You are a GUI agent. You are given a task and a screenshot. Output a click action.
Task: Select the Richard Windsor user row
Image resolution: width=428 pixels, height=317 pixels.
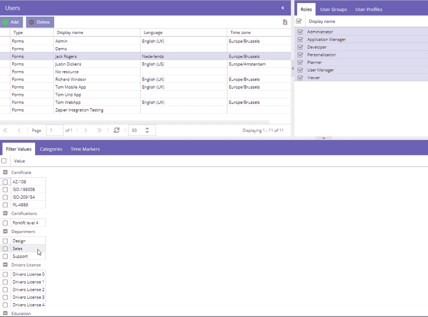[x=146, y=79]
